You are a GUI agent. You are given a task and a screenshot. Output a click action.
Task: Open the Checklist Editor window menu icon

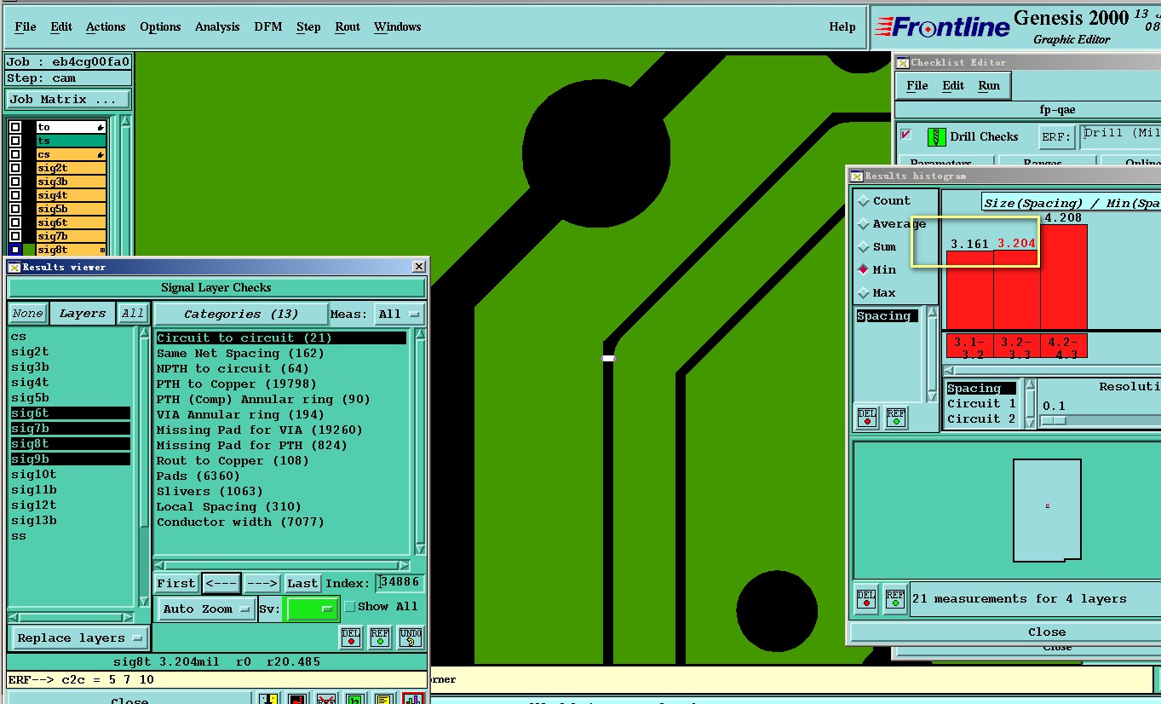click(903, 62)
